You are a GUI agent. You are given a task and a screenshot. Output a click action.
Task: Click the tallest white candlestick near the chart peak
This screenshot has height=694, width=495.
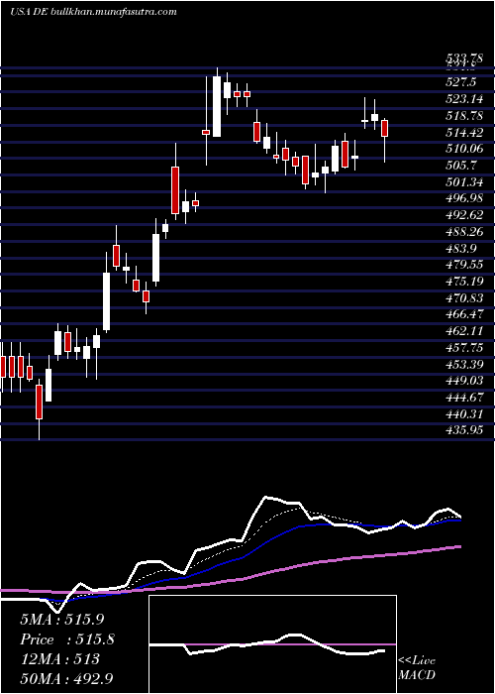pyautogui.click(x=217, y=106)
